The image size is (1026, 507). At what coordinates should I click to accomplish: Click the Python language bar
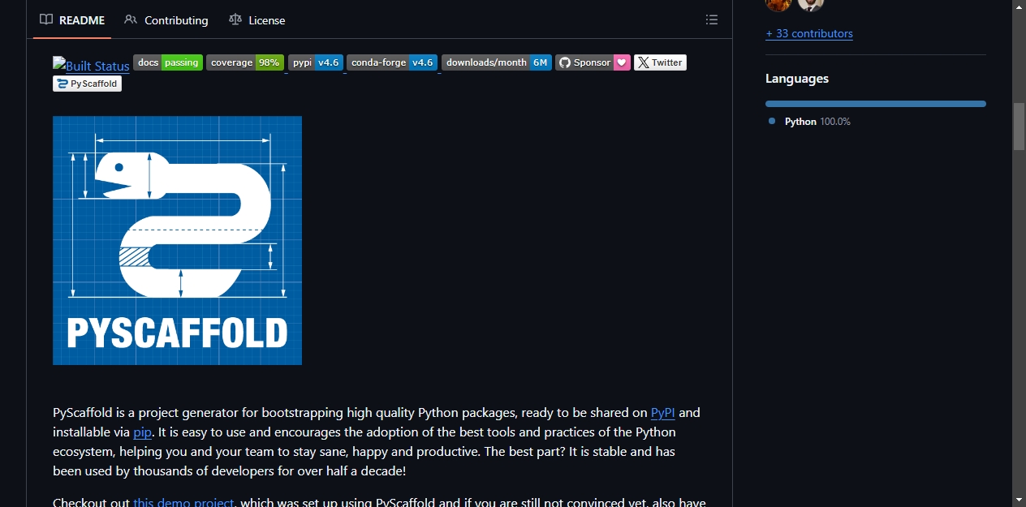coord(876,104)
